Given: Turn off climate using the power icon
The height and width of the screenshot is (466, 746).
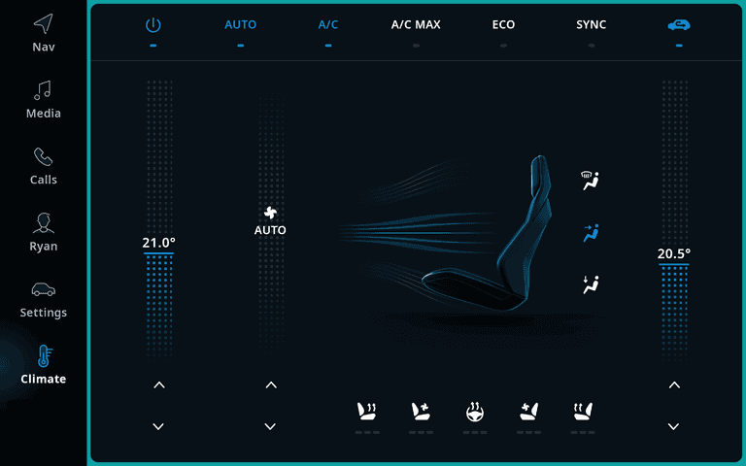Looking at the screenshot, I should [x=153, y=24].
